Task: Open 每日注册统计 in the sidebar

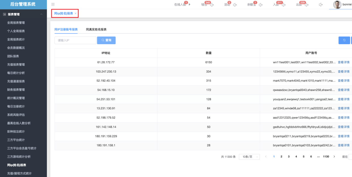Action: pyautogui.click(x=16, y=106)
